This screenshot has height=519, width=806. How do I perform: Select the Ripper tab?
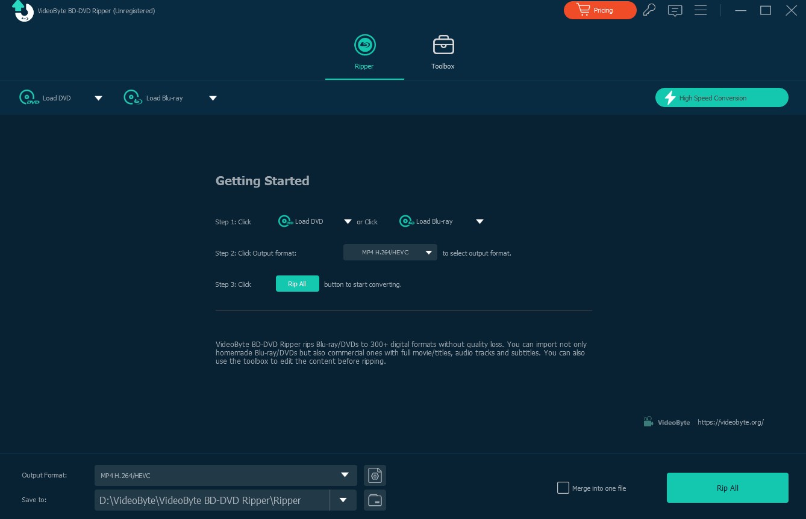tap(364, 52)
